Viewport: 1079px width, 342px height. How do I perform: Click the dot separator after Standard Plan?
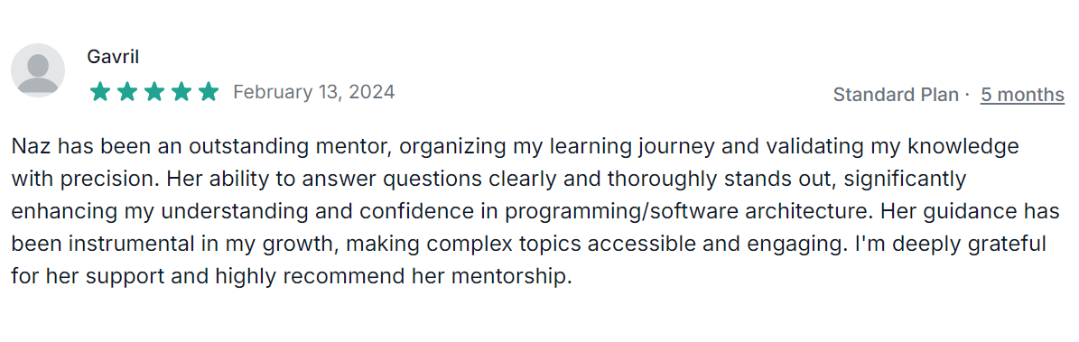click(969, 94)
